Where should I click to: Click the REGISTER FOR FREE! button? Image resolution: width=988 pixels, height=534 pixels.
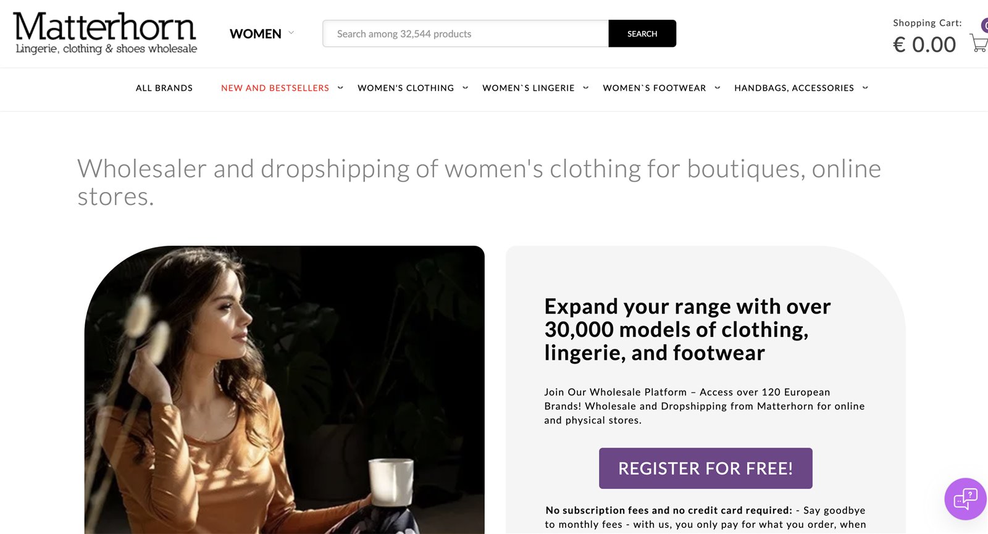point(705,468)
